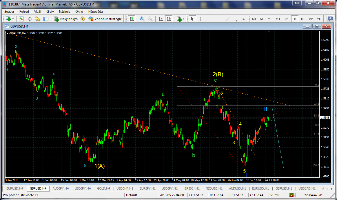This screenshot has height=200, width=337.
Task: Select the Crosshair tool
Action: tap(201, 19)
